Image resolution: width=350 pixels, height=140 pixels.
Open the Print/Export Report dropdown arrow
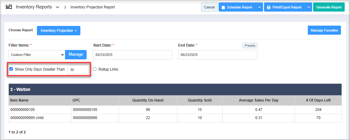(308, 7)
